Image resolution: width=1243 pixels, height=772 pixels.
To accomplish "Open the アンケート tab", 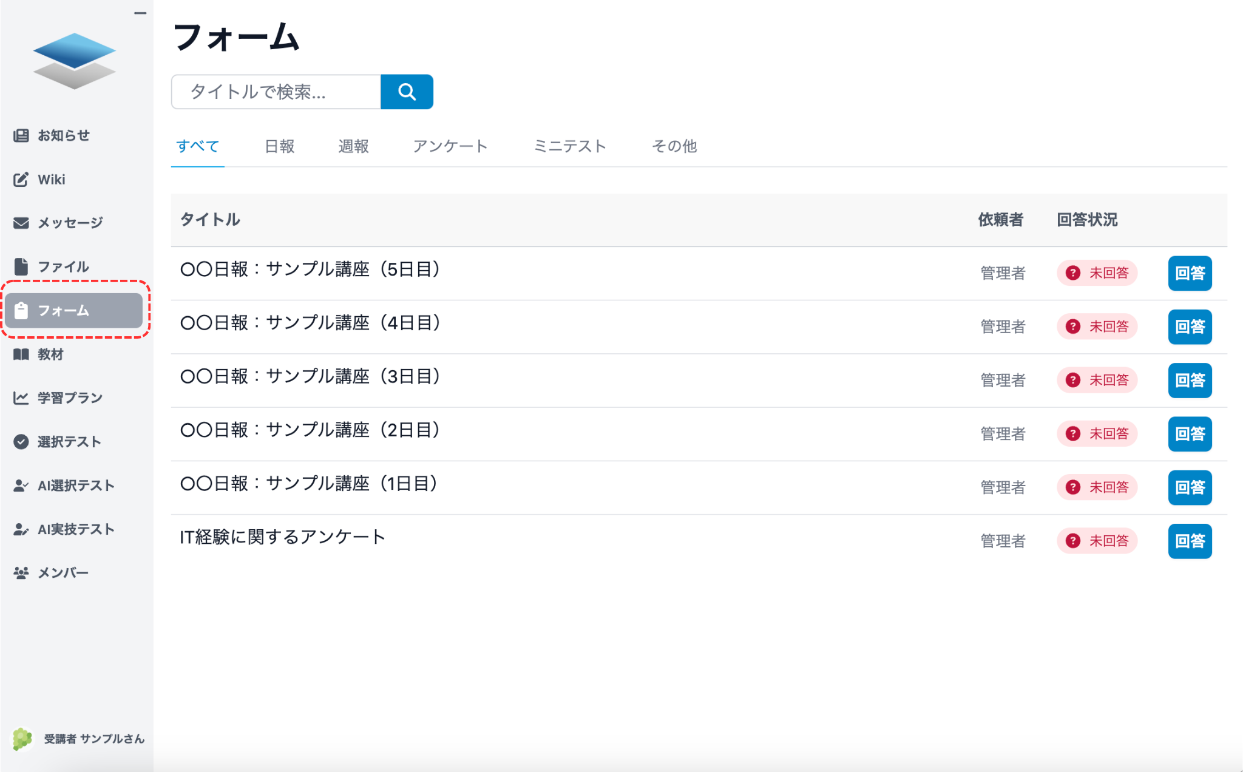I will coord(450,146).
